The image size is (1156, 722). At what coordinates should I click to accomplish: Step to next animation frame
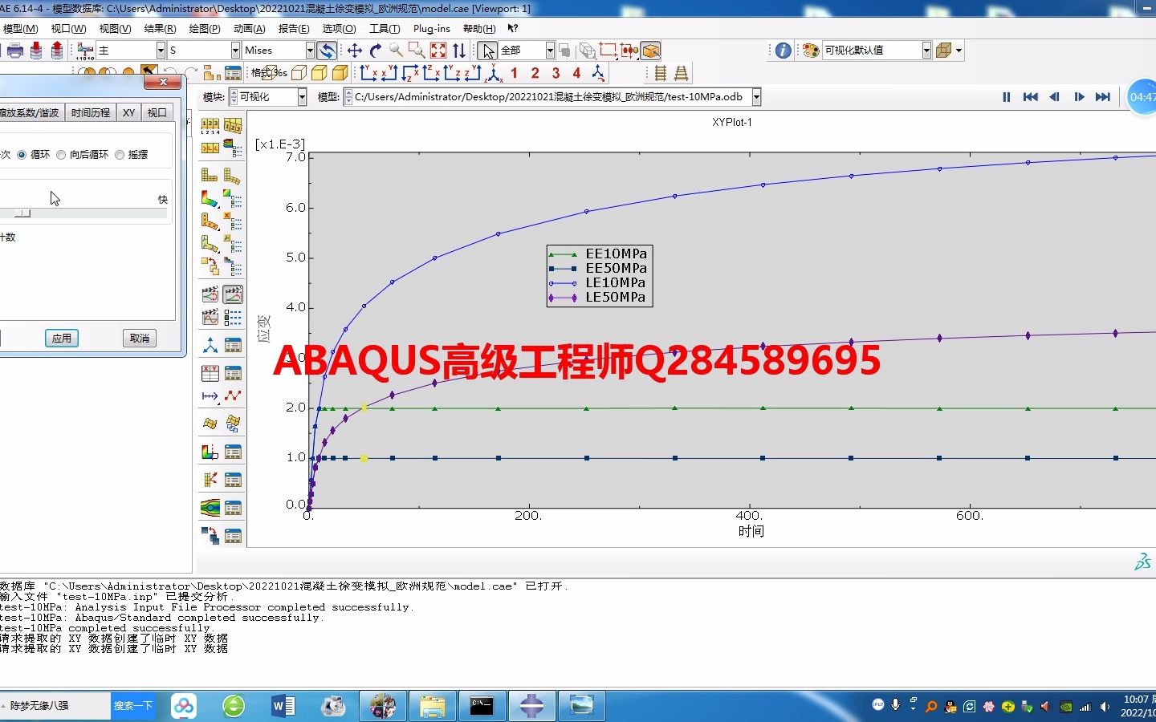[1079, 97]
